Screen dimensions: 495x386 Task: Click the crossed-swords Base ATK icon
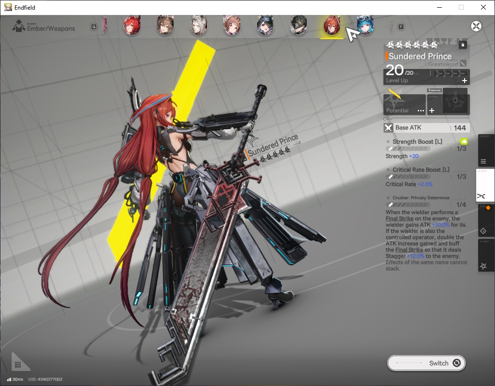coord(388,128)
